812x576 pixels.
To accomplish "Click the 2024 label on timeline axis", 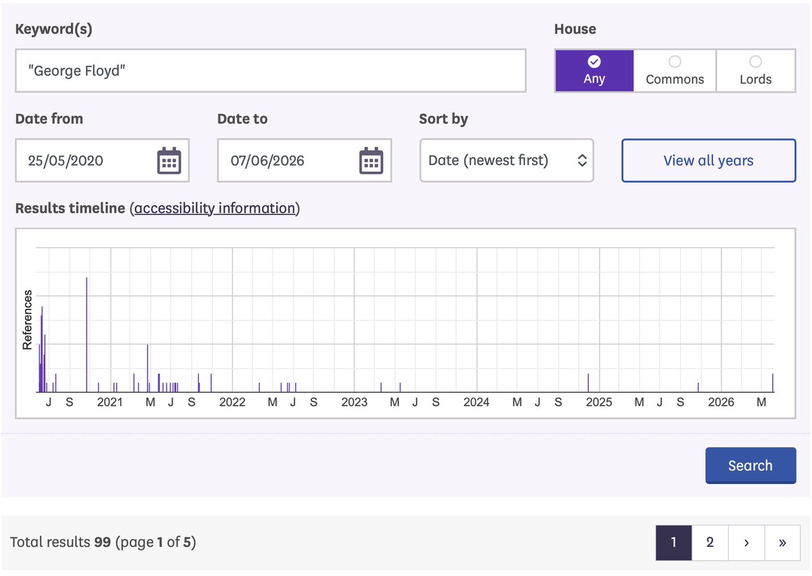I will [476, 402].
